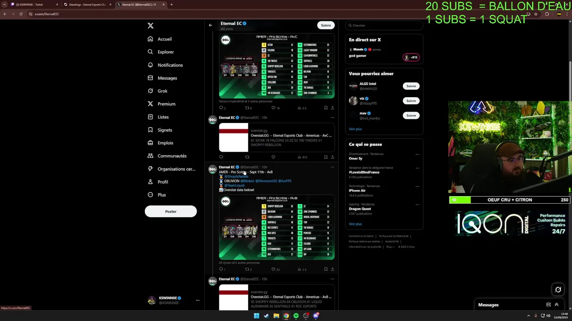This screenshot has width=572, height=321.
Task: Open a new browser tab
Action: [172, 4]
